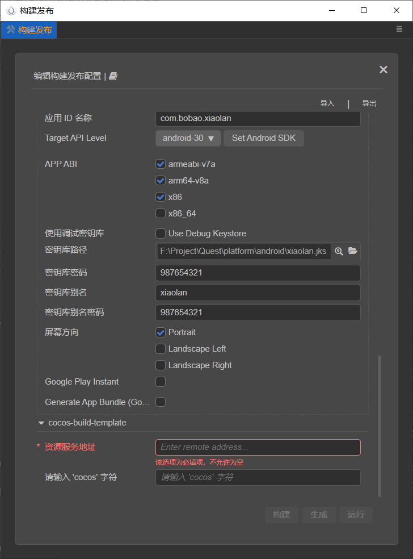
Task: Click the Set Android SDK button
Action: (x=264, y=138)
